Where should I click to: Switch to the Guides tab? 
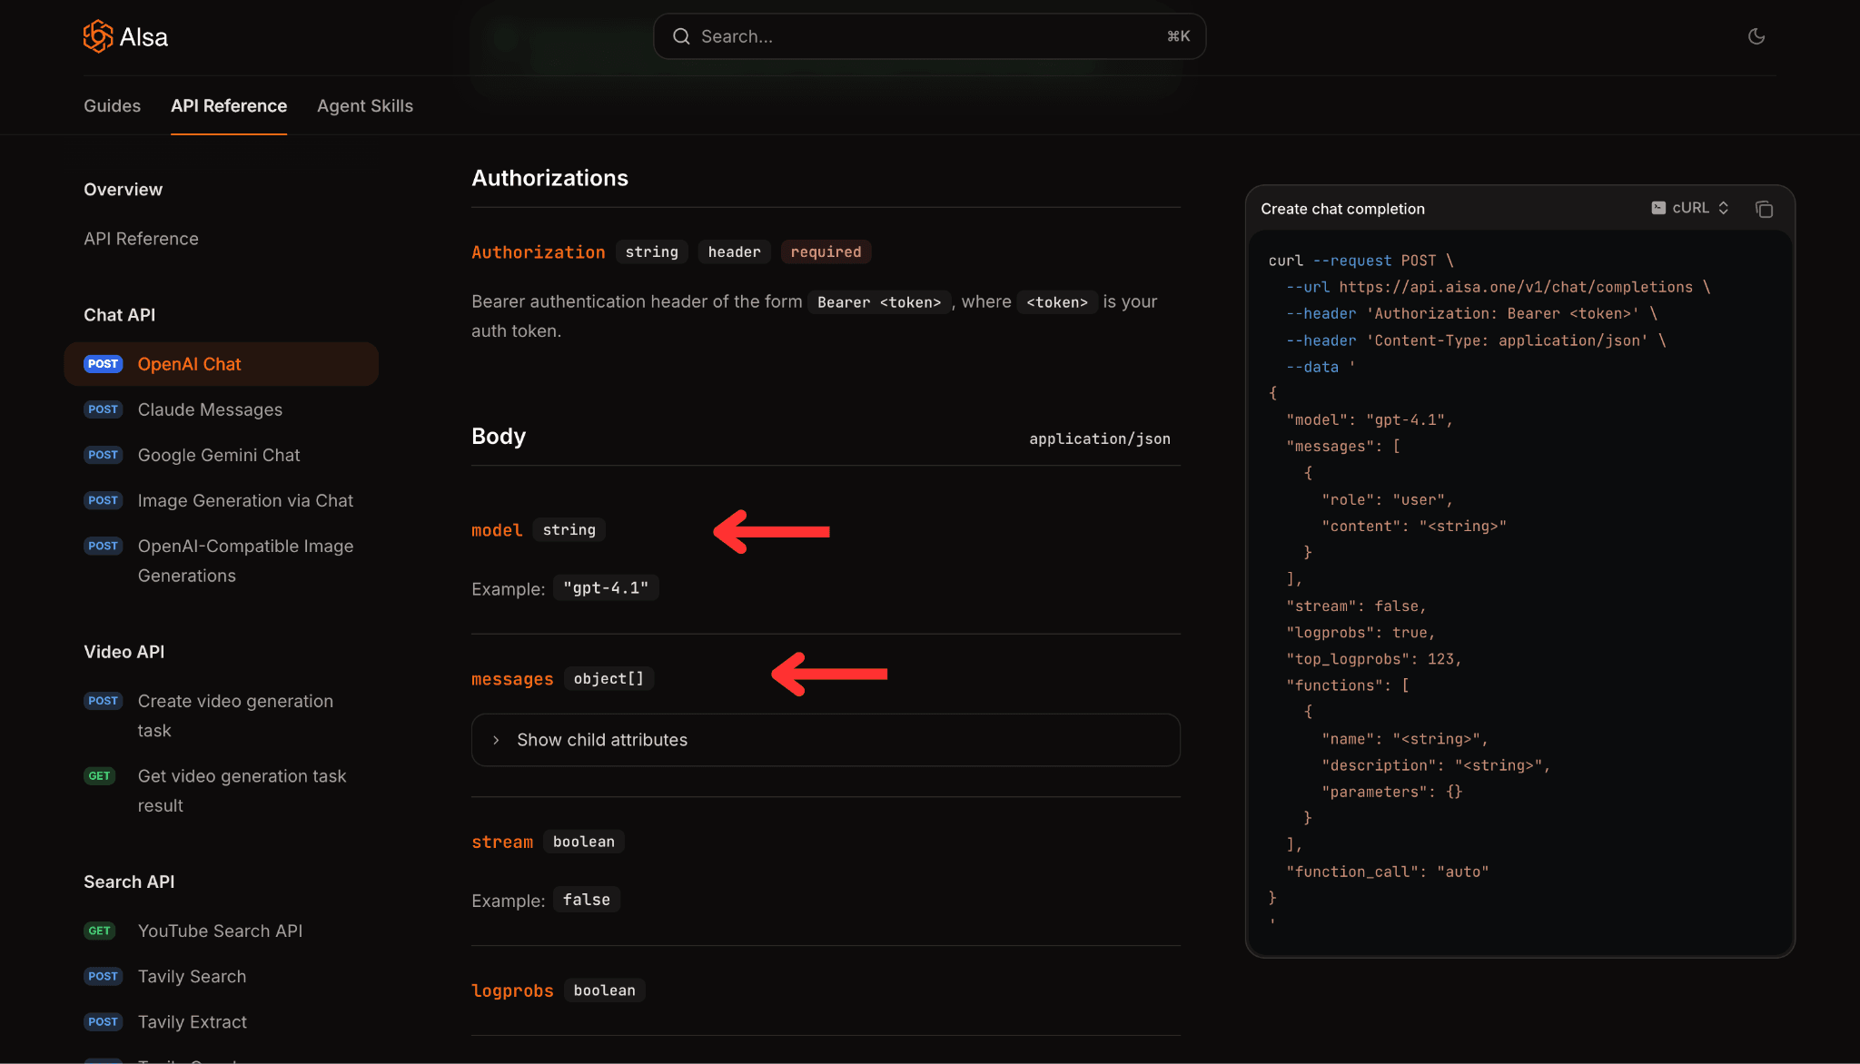(x=112, y=106)
